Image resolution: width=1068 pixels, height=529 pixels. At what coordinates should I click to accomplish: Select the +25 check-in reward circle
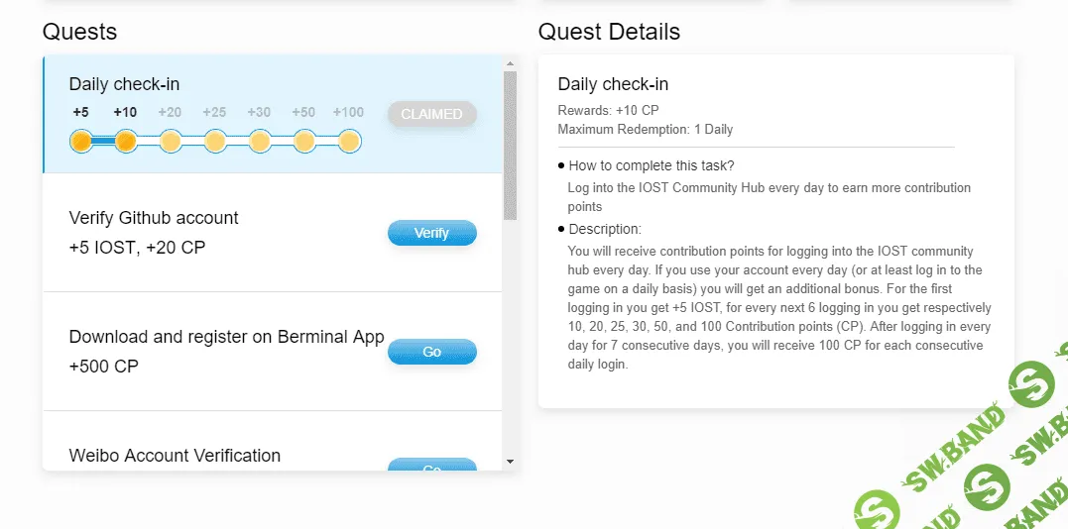215,142
